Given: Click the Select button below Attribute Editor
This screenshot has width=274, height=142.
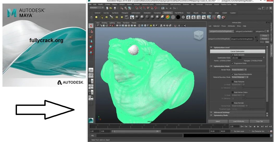Looking at the screenshot, I should tap(218, 121).
